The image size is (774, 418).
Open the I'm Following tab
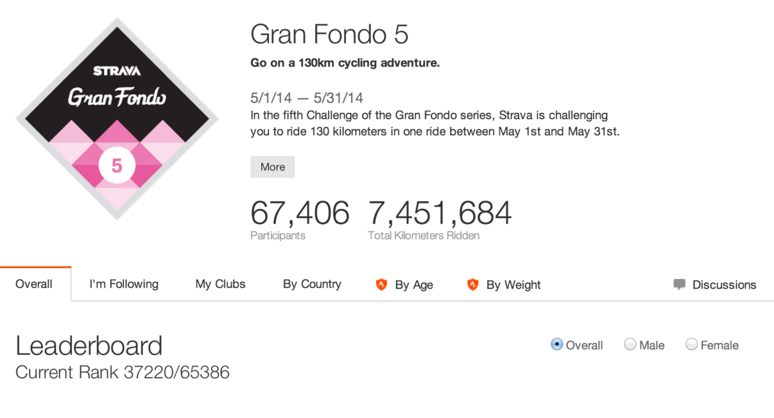tap(124, 284)
